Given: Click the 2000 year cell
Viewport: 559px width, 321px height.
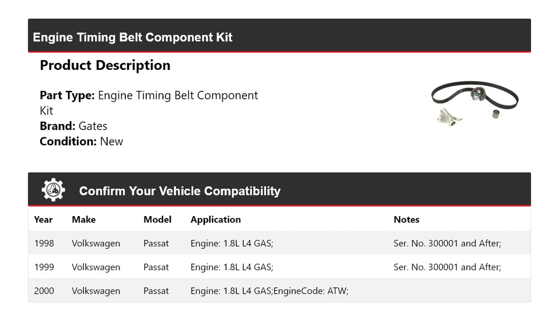Looking at the screenshot, I should [x=44, y=291].
